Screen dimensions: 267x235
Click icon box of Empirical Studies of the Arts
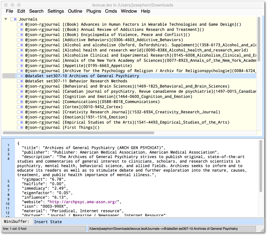click(x=20, y=122)
